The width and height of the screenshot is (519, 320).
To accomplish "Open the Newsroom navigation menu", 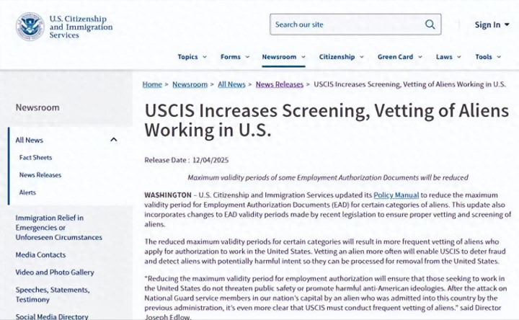I will 283,57.
